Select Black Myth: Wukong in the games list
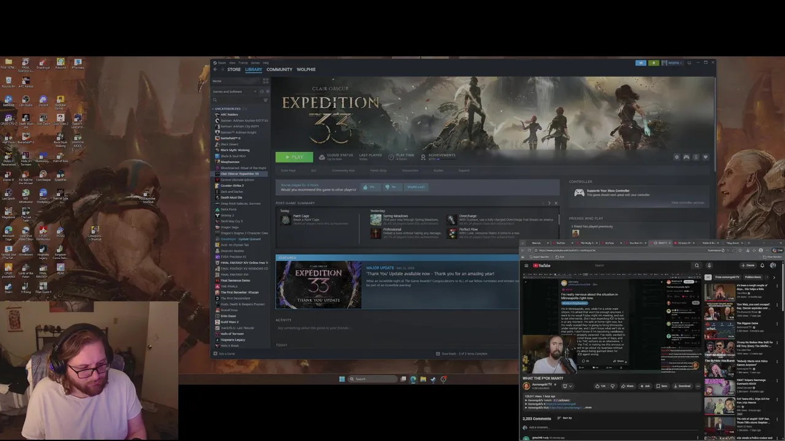The width and height of the screenshot is (785, 441). click(x=235, y=150)
